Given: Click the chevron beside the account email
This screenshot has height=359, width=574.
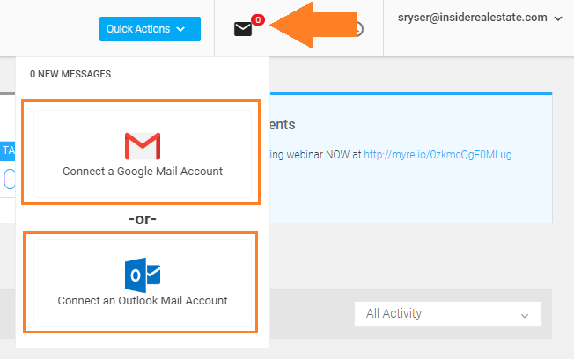Looking at the screenshot, I should 558,18.
